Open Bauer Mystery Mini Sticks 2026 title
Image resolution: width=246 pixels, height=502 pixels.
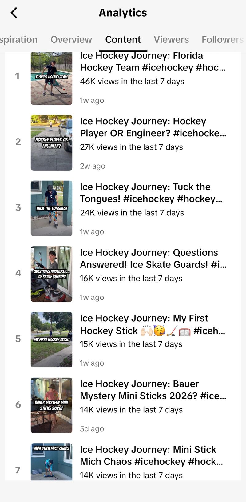click(153, 390)
